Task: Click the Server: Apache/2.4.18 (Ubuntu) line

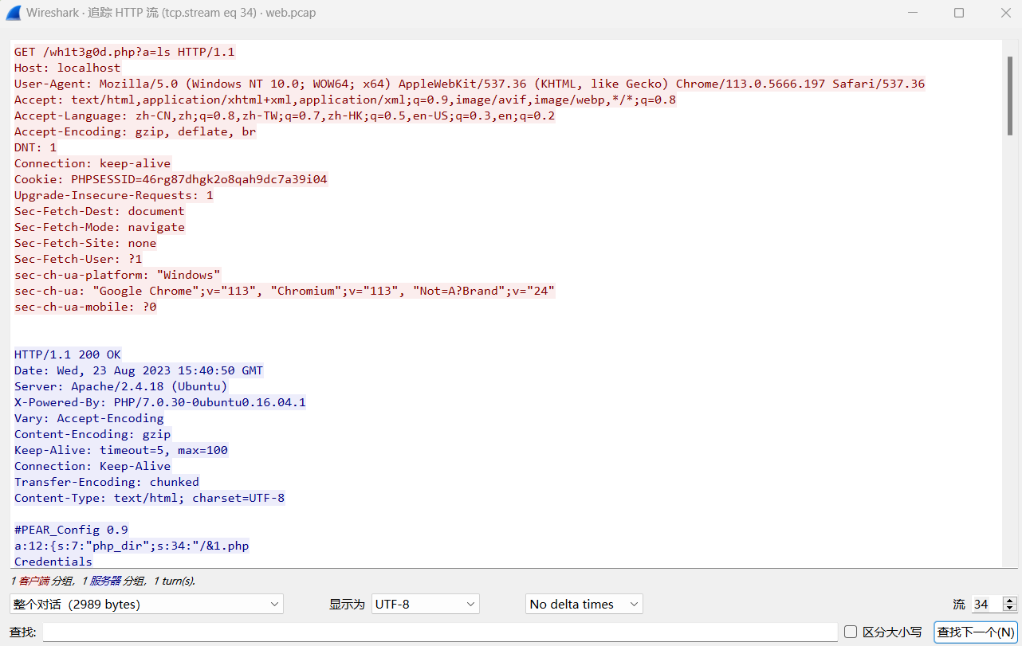Action: (x=121, y=386)
